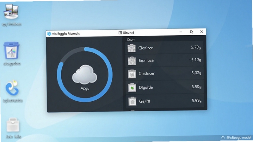This screenshot has height=142, width=253.
Task: Select the Dlgoirde label
Action: pyautogui.click(x=146, y=87)
